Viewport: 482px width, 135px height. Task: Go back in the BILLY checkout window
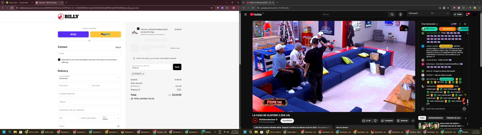coord(3,8)
